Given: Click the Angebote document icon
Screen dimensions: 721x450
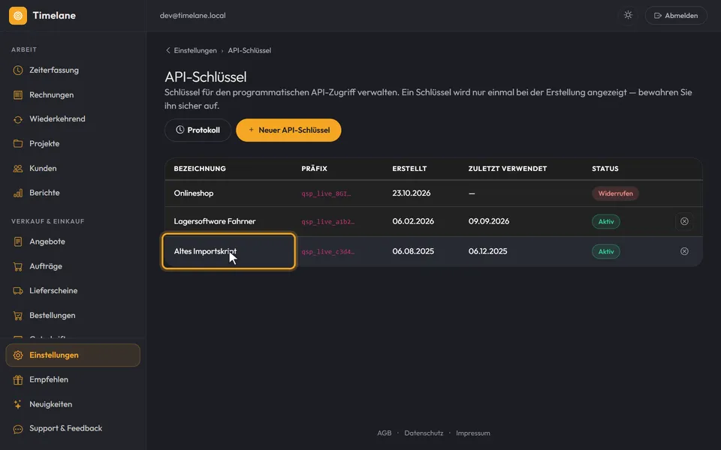Looking at the screenshot, I should (18, 241).
